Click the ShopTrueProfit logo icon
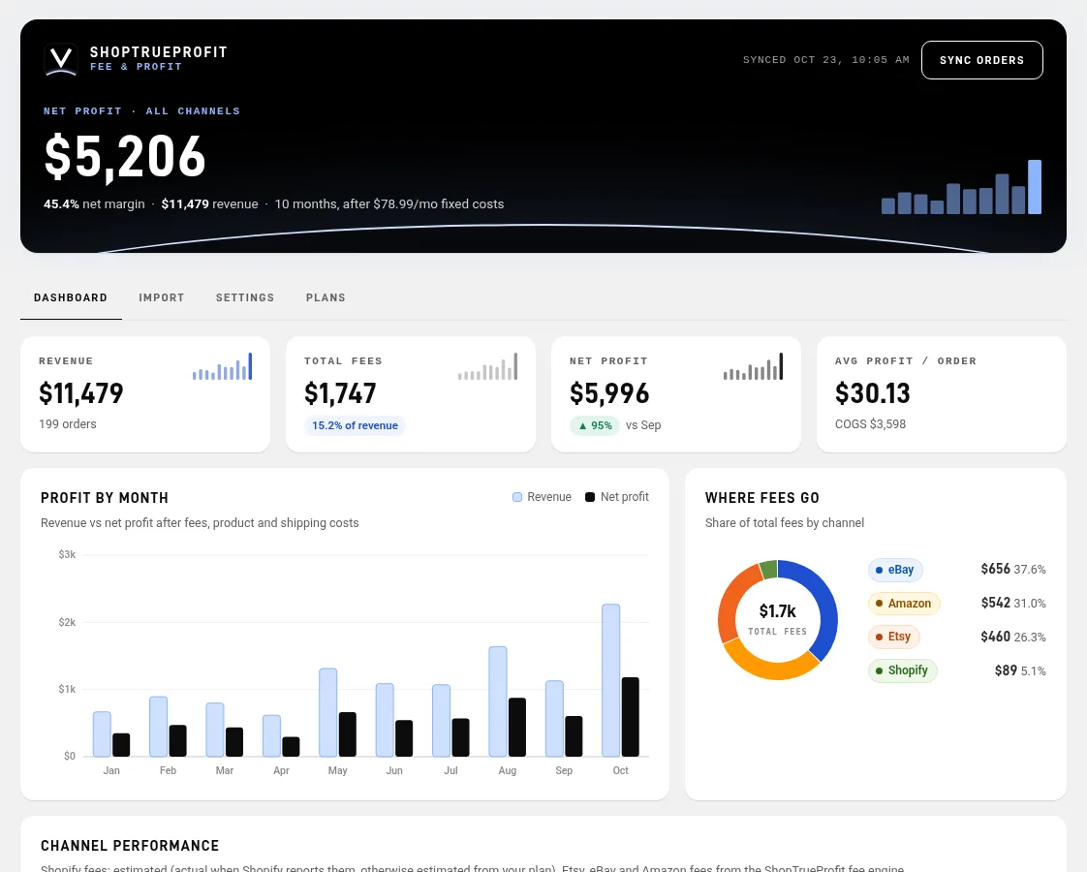Screen dimensions: 1087x872 (x=61, y=60)
